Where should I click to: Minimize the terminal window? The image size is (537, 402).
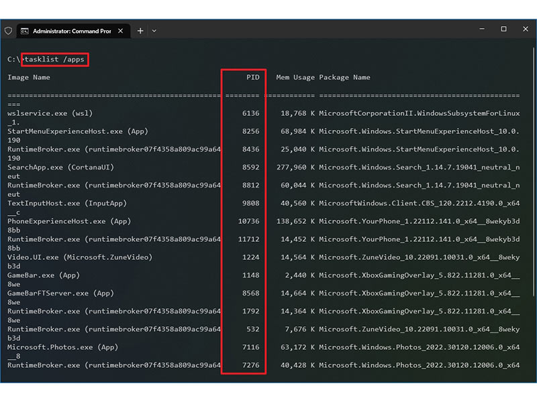482,29
